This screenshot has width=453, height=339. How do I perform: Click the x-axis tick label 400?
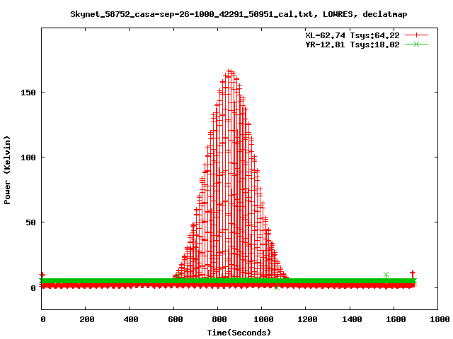pyautogui.click(x=131, y=319)
